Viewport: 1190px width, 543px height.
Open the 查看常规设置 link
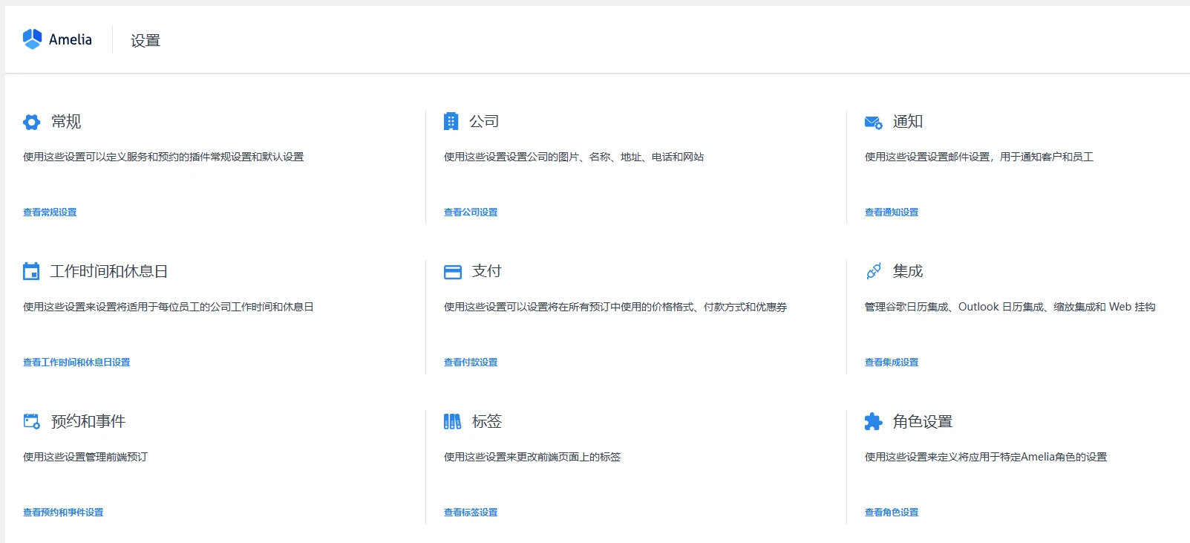point(50,212)
